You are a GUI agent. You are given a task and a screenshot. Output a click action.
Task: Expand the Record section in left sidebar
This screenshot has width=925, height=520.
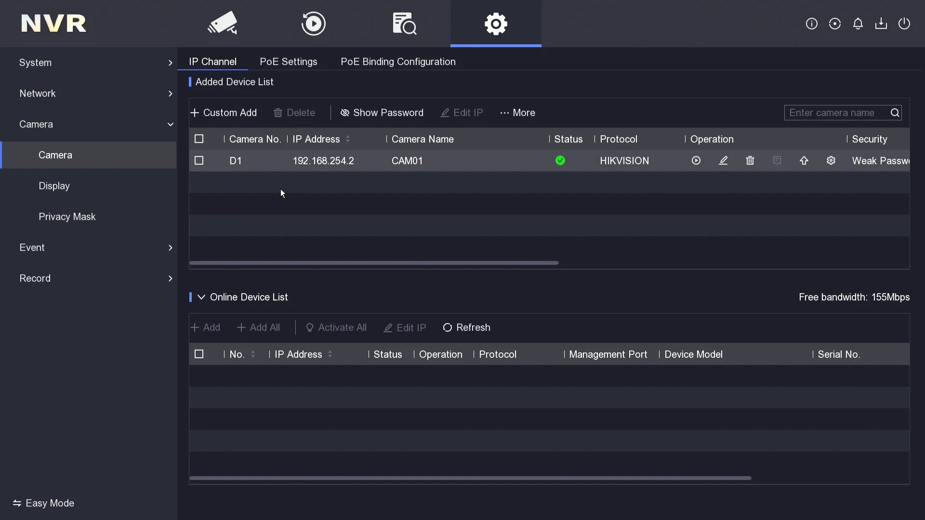[x=34, y=278]
